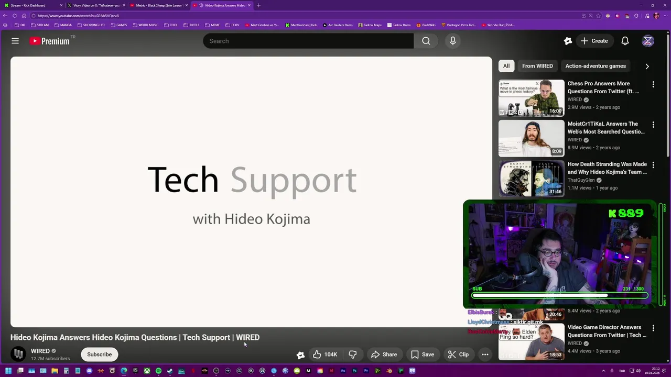Open the Arc Raiders Items bookmark
Image resolution: width=671 pixels, height=377 pixels.
point(338,25)
